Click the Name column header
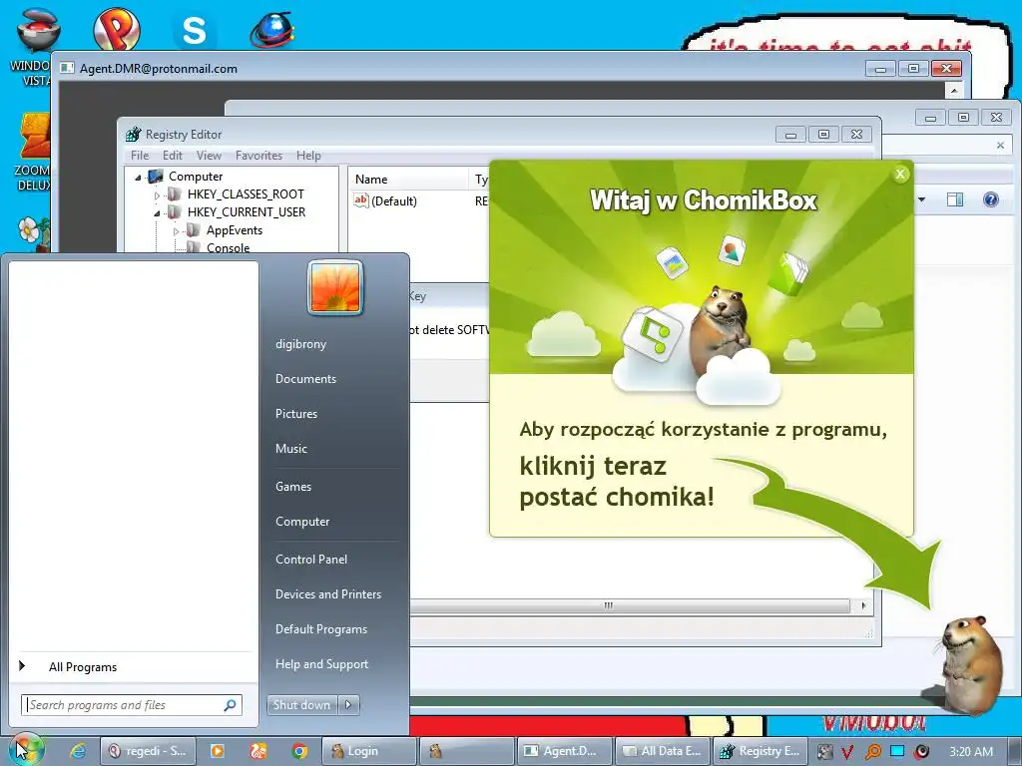Screen dimensions: 1022x766 coord(408,180)
